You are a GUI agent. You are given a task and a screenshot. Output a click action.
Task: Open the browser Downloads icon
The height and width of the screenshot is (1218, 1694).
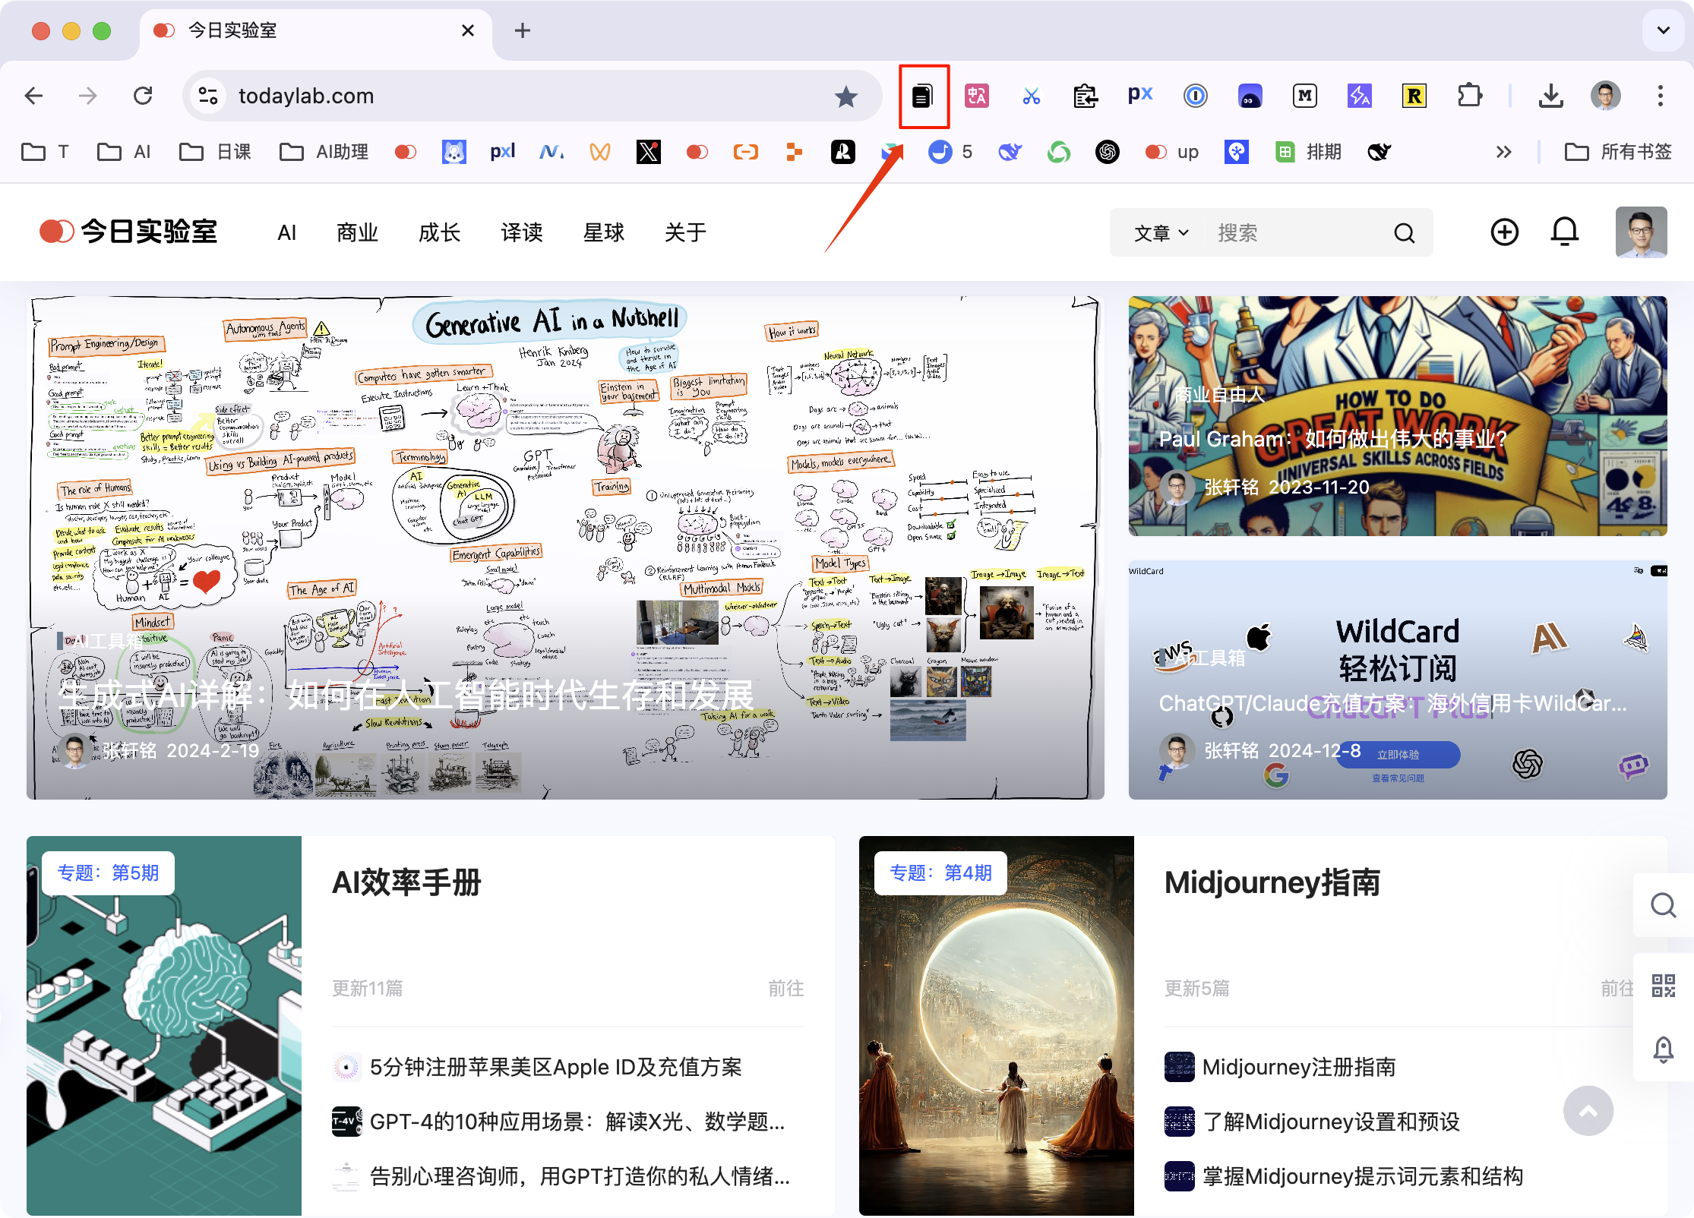pos(1551,96)
